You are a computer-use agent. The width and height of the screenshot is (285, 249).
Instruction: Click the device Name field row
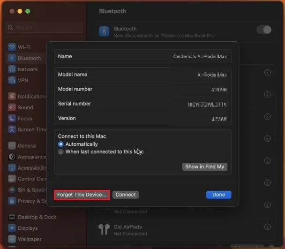click(x=142, y=56)
